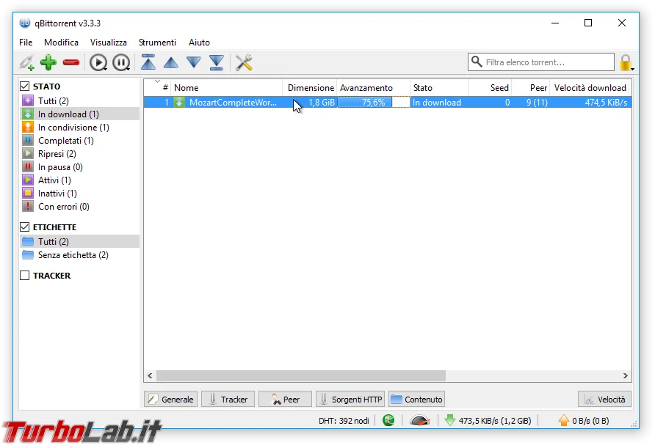Click the pause torrent icon in toolbar

click(121, 62)
